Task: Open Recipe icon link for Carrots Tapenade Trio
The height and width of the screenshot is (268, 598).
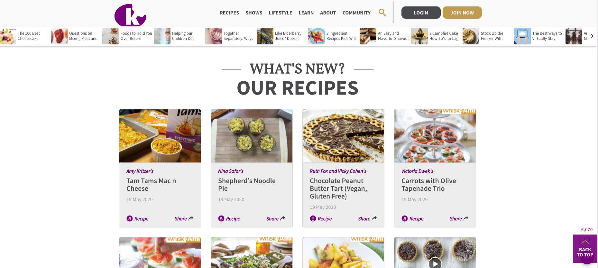Action: click(x=412, y=219)
